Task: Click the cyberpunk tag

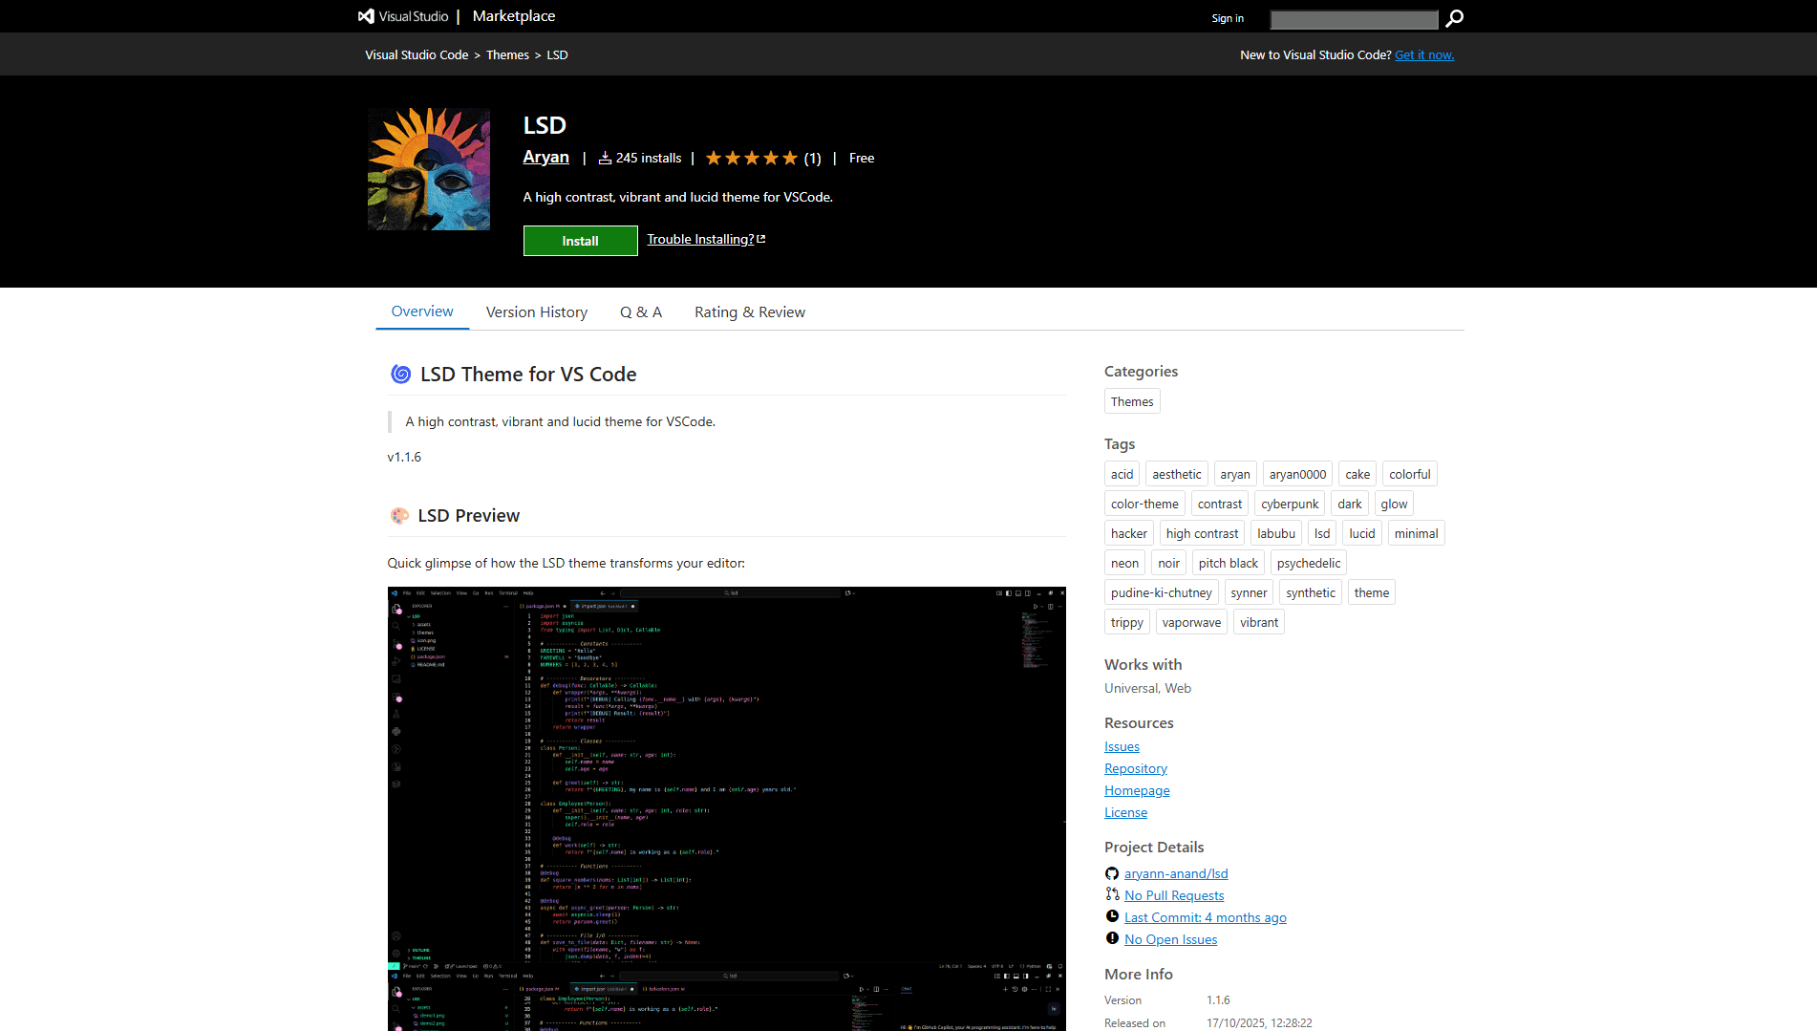Action: click(x=1290, y=504)
